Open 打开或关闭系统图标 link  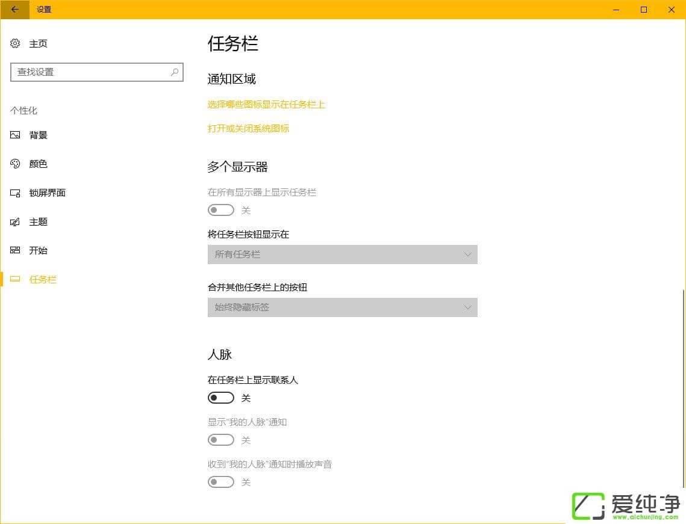pos(248,128)
